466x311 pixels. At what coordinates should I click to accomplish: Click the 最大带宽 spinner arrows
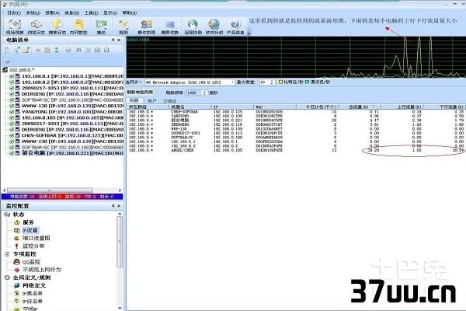[272, 82]
